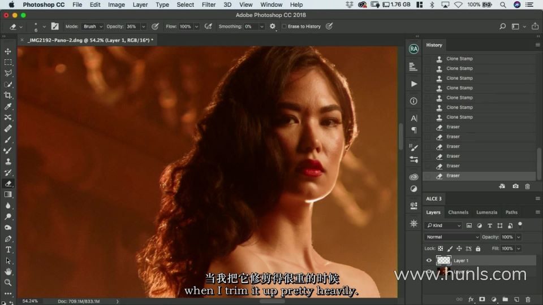Image resolution: width=543 pixels, height=305 pixels.
Task: Add layer mask icon
Action: tap(482, 299)
